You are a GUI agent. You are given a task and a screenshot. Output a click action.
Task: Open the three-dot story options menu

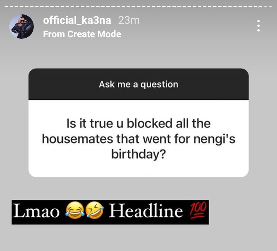point(259,26)
